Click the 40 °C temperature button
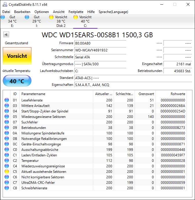The height and width of the screenshot is (200, 195). pyautogui.click(x=17, y=81)
